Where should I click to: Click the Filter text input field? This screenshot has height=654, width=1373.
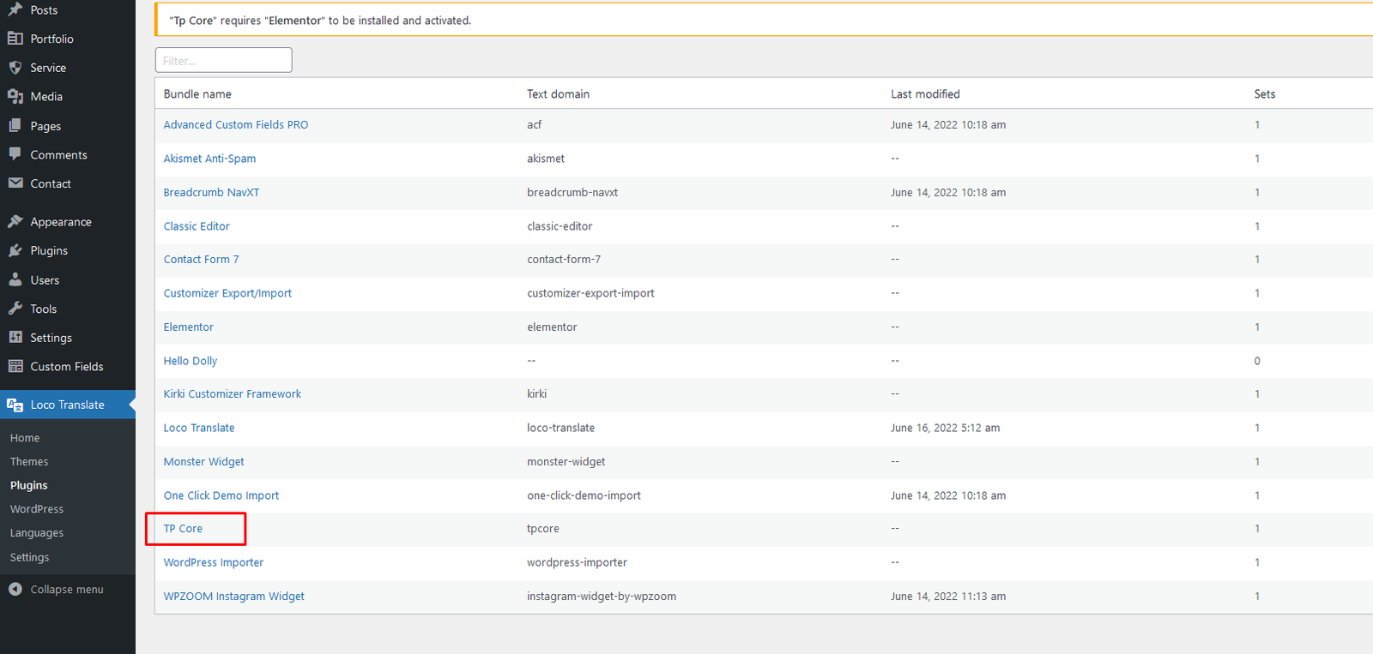coord(223,60)
